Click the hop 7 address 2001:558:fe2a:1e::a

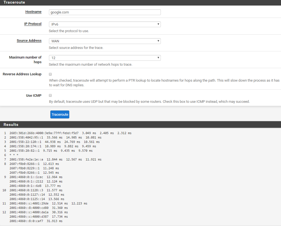[x=26, y=159]
